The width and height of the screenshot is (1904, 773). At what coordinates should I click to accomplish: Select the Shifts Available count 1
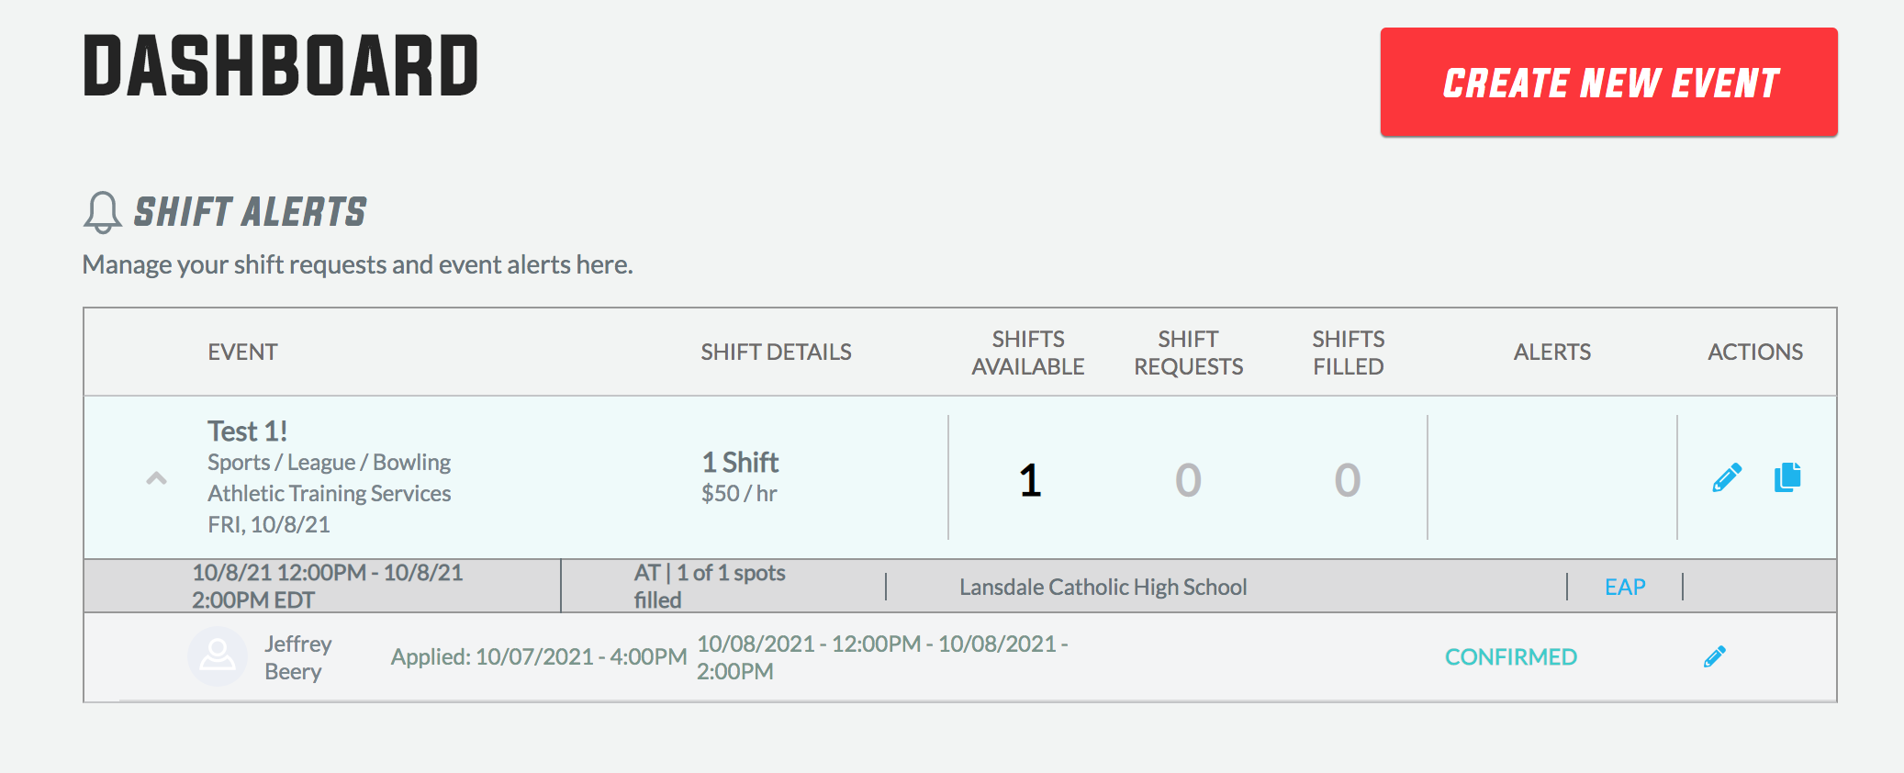tap(1030, 480)
